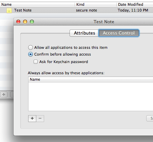
Task: Click the plus button in the keychain window's bottom bar
Action: [x=4, y=95]
